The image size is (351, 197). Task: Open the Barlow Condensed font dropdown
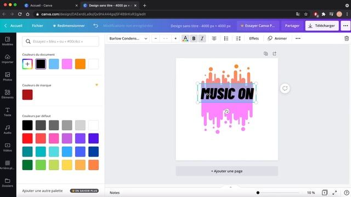pos(128,38)
